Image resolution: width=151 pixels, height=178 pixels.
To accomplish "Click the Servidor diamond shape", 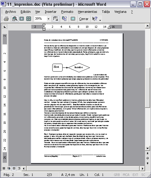I will (79, 67).
